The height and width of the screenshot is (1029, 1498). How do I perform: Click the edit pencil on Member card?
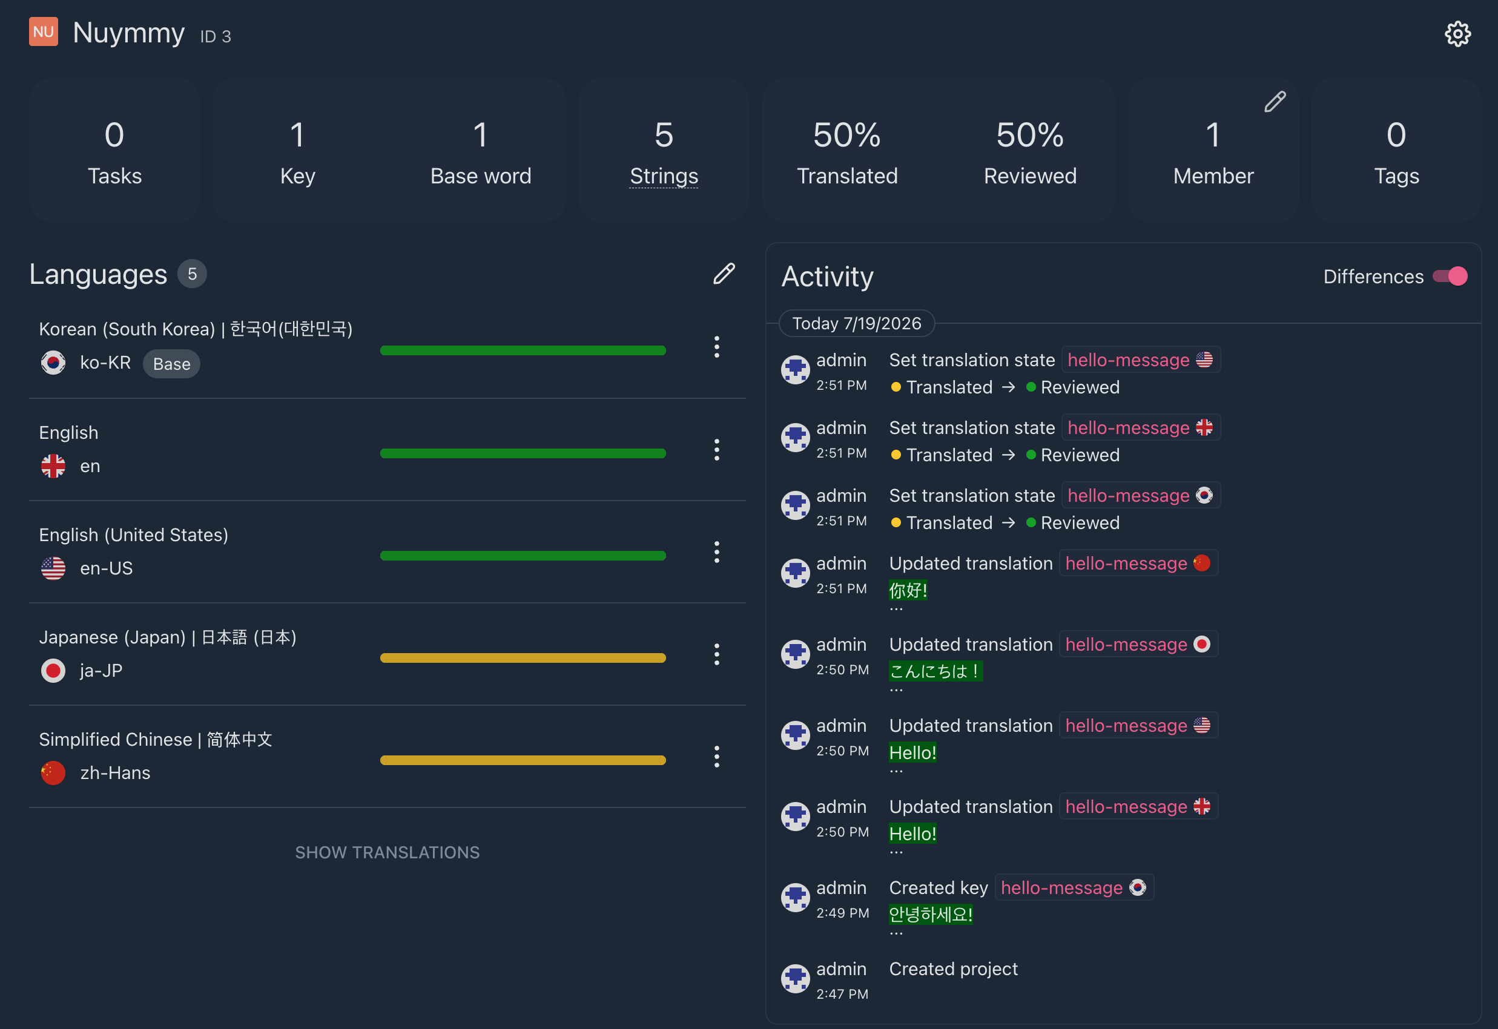click(1275, 101)
